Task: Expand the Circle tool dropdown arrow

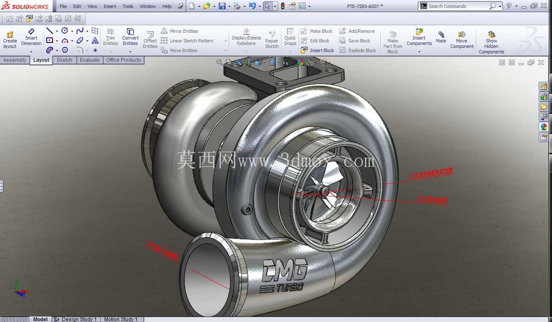Action: (72, 31)
